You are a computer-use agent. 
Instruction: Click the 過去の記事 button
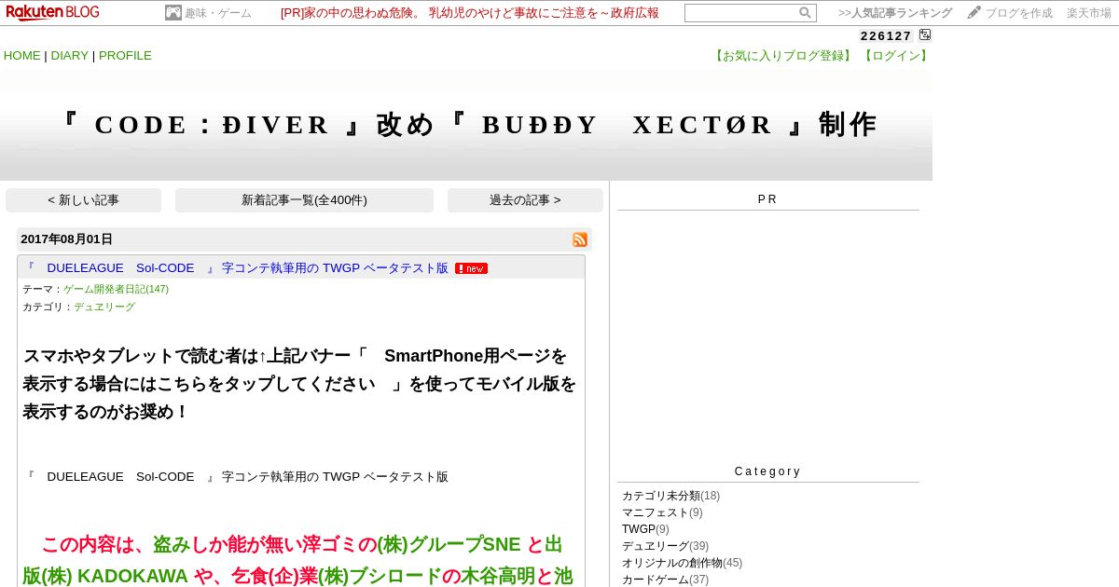(525, 200)
